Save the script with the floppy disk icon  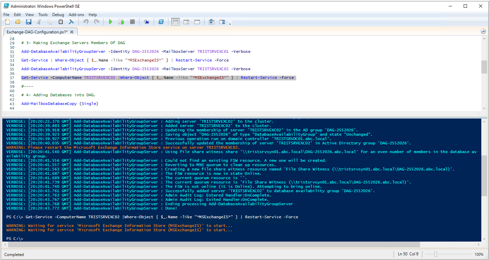click(x=29, y=22)
